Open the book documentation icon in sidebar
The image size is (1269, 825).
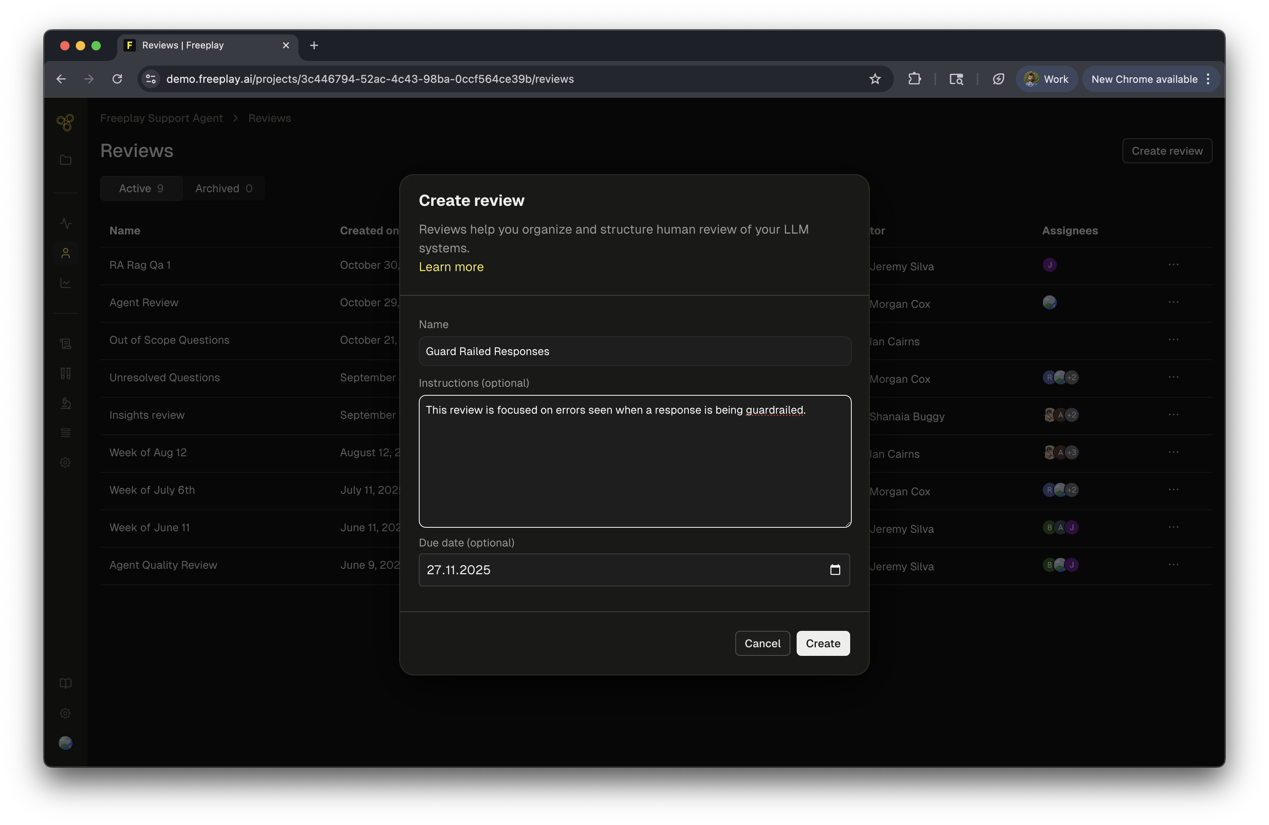pos(65,683)
